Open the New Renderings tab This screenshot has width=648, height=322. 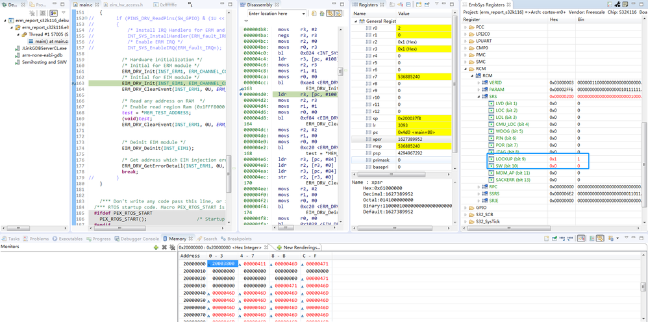(297, 247)
